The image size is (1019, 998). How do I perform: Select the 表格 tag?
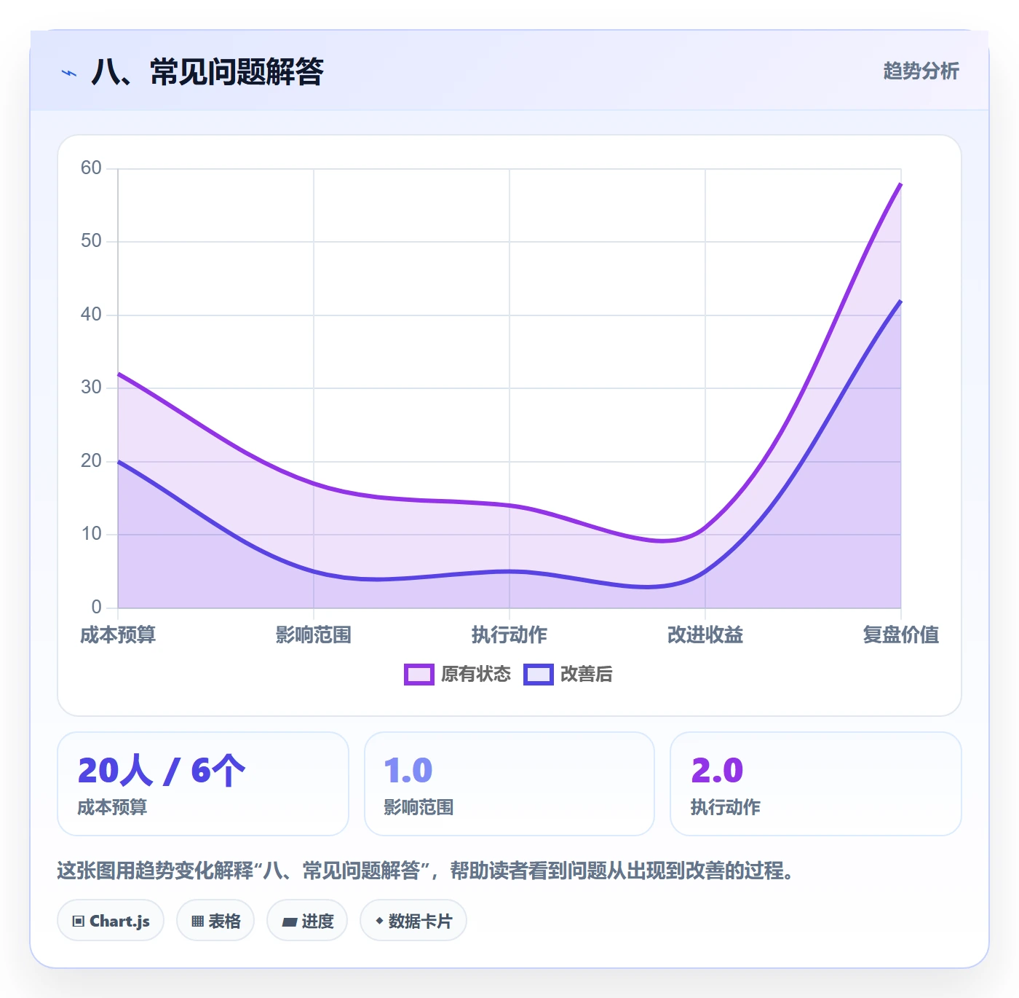click(x=215, y=921)
